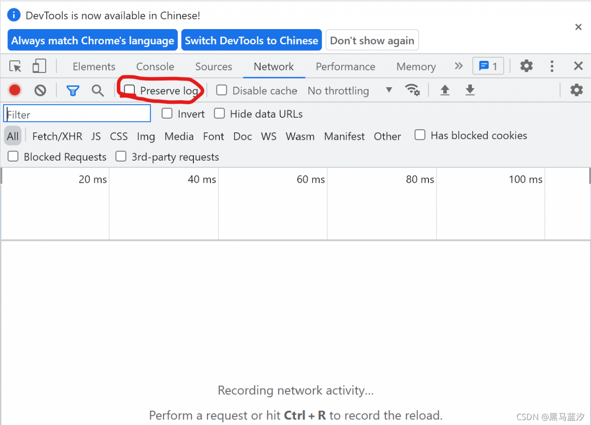Clear the network log
Image resolution: width=591 pixels, height=425 pixels.
[40, 90]
